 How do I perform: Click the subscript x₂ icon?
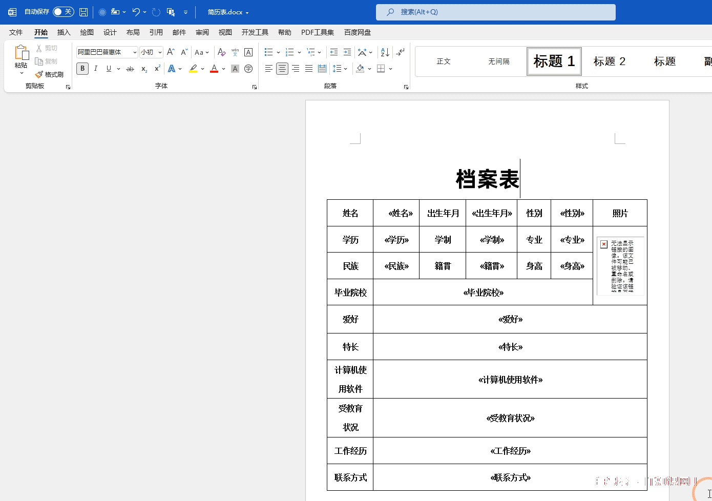[144, 69]
